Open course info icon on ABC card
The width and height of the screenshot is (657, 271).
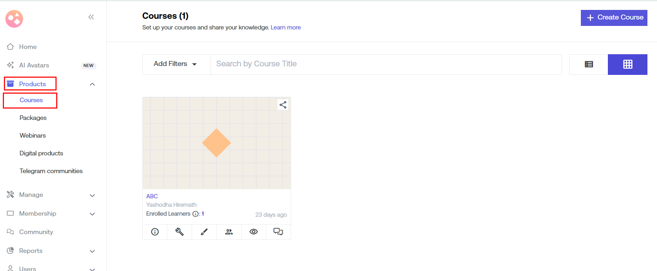(155, 232)
